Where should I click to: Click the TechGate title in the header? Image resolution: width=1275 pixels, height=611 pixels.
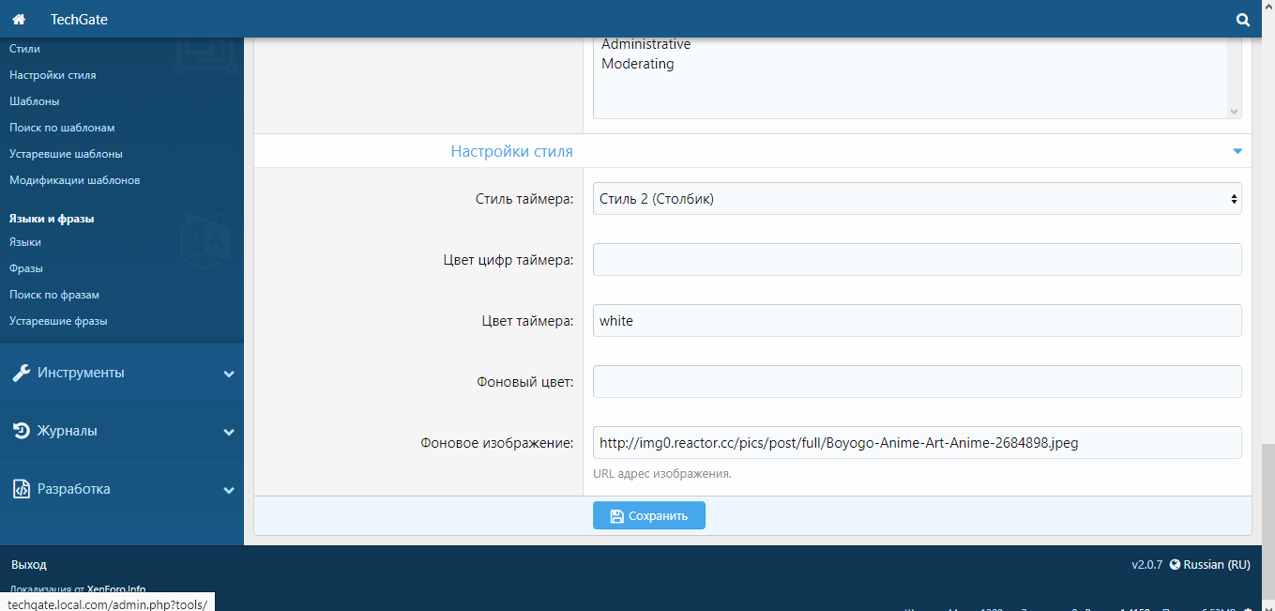tap(79, 19)
